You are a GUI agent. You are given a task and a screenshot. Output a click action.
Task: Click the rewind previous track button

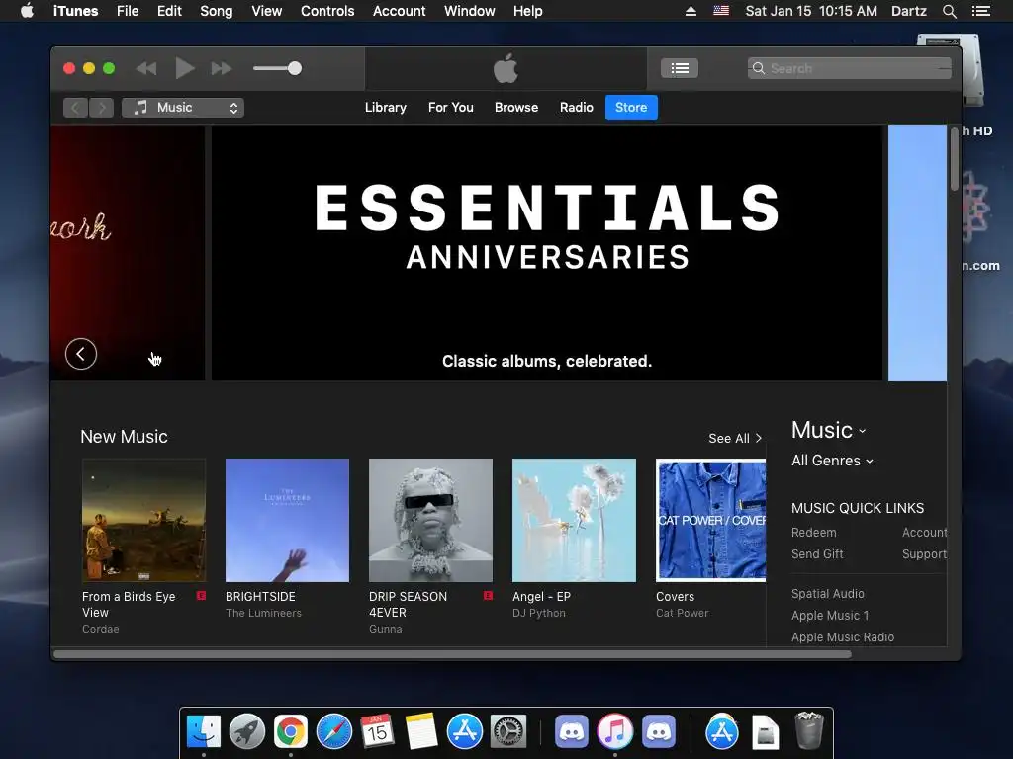coord(146,68)
